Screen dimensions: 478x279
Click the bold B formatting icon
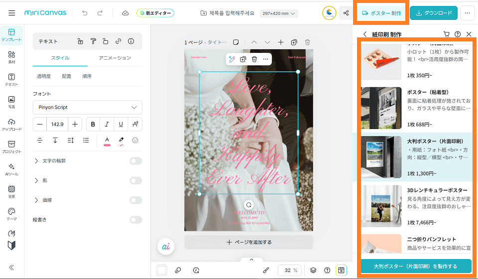pos(93,124)
